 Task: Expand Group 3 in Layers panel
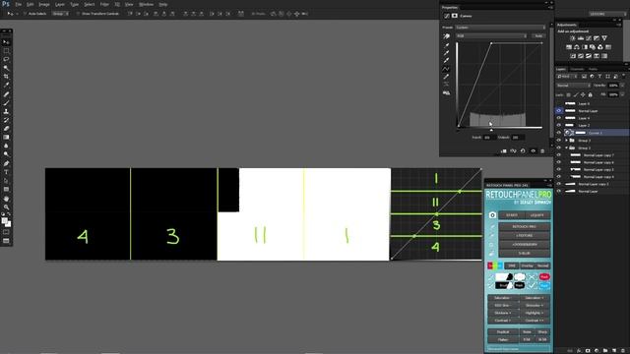click(567, 141)
